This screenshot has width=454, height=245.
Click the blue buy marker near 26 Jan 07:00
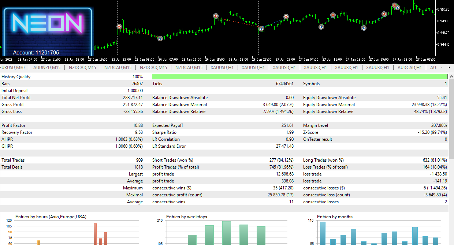click(160, 38)
